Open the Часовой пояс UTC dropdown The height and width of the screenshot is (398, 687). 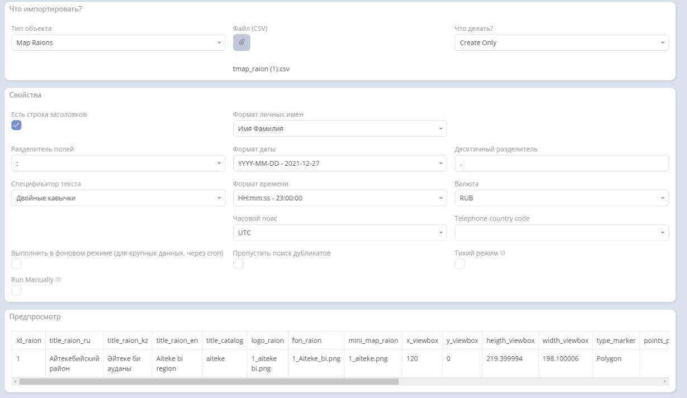click(x=340, y=232)
